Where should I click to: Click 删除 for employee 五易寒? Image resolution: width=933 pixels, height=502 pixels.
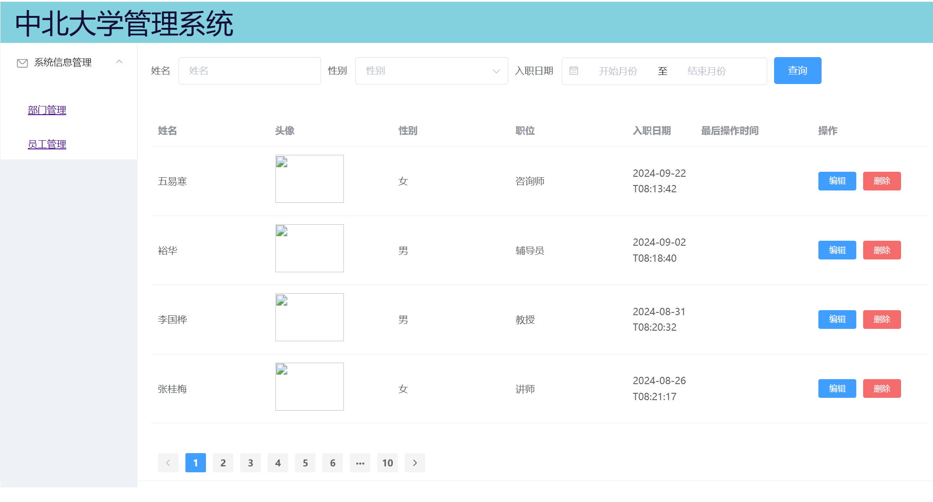pos(881,181)
